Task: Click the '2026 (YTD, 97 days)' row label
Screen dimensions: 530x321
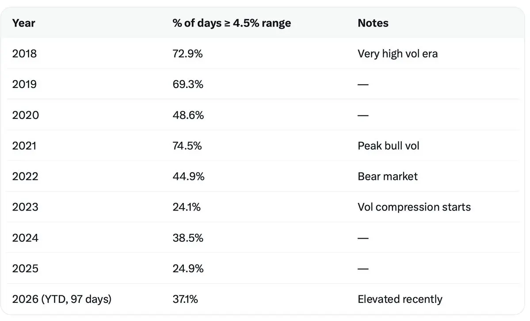Action: tap(62, 299)
